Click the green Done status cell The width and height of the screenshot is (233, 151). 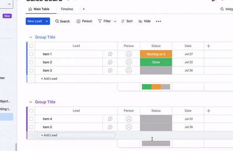(156, 62)
